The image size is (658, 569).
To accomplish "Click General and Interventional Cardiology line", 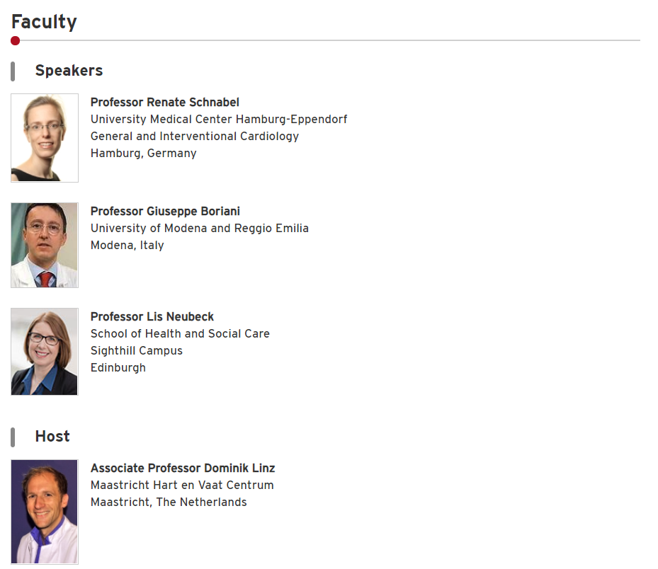I will (x=195, y=137).
